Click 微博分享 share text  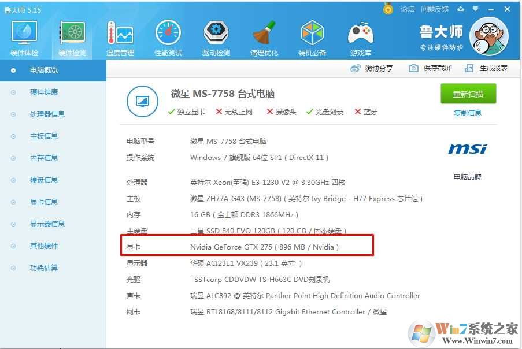(x=379, y=68)
